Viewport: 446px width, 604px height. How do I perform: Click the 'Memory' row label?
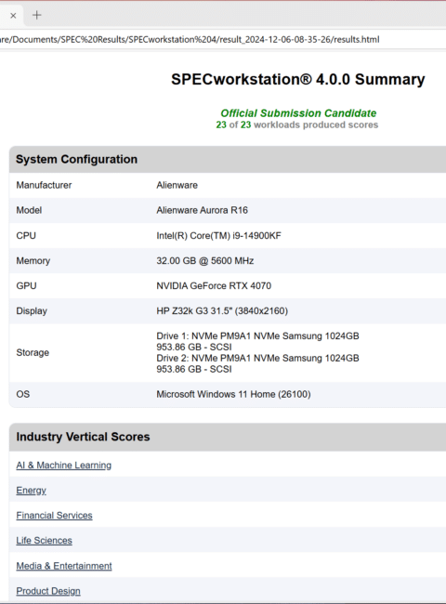click(33, 260)
